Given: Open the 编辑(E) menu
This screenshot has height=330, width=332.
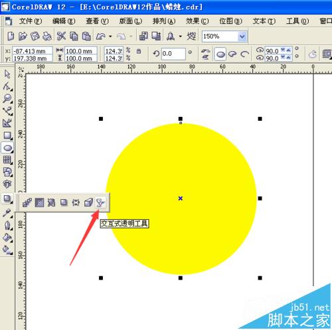Looking at the screenshot, I should [64, 21].
